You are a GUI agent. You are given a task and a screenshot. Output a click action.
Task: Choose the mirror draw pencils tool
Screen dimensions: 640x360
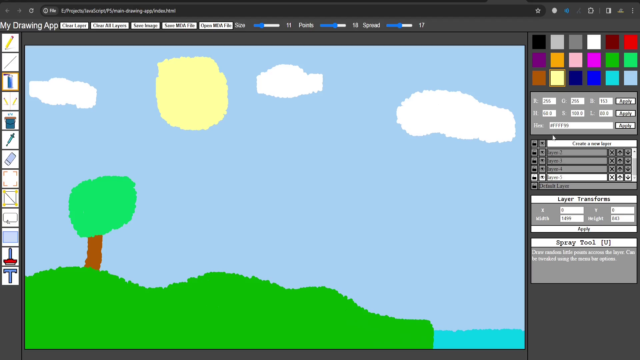10,101
